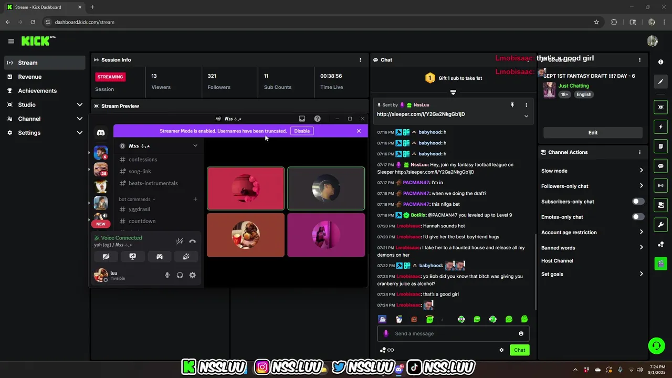The height and width of the screenshot is (378, 672).
Task: Toggle Subscribers-only chat switch
Action: (638, 202)
